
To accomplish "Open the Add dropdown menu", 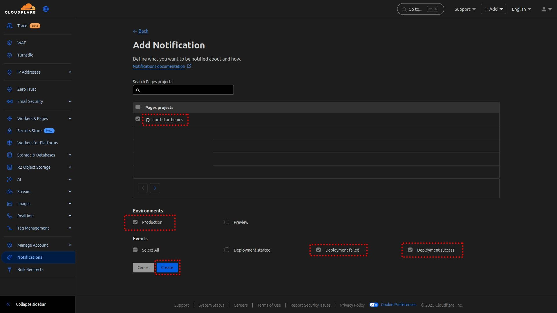I will click(493, 9).
